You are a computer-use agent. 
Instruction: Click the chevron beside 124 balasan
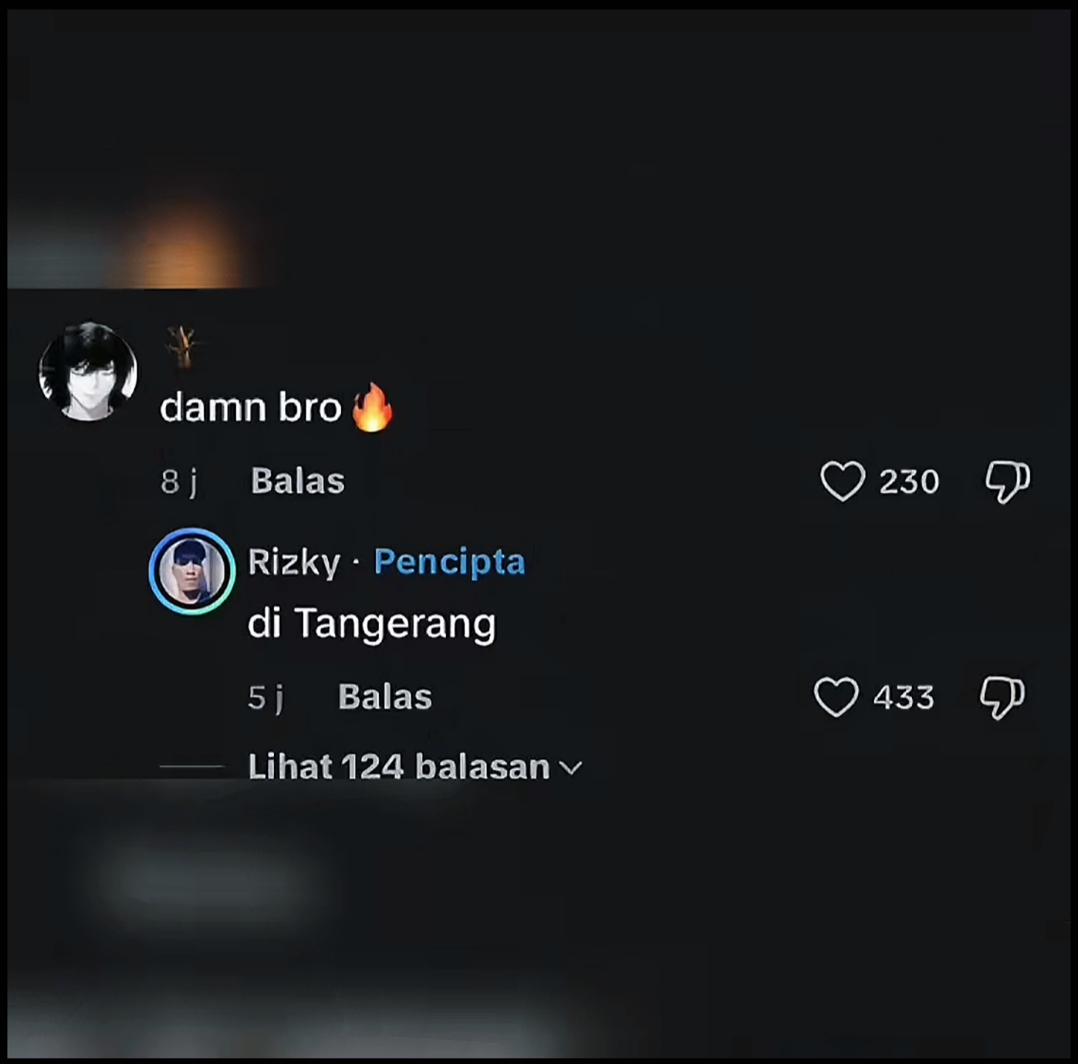[571, 768]
